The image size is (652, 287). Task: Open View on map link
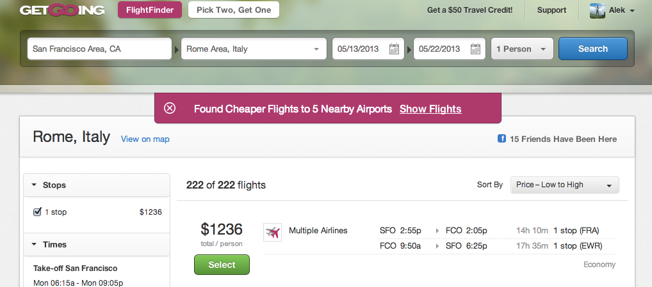pyautogui.click(x=145, y=139)
